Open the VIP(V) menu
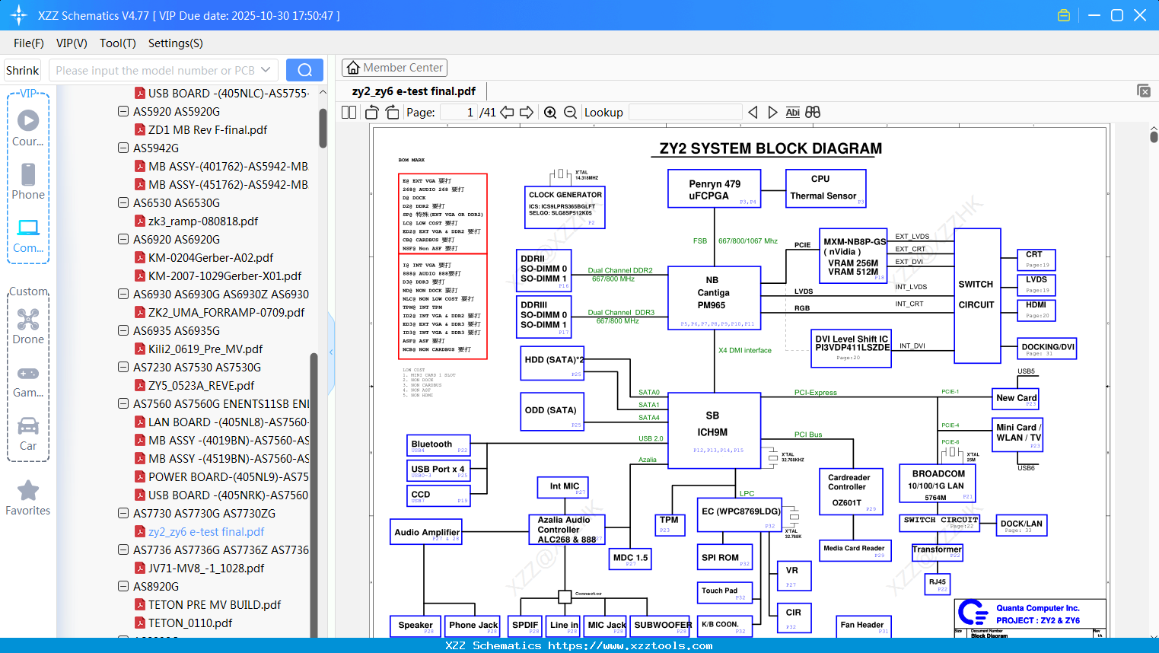1159x653 pixels. coord(72,43)
